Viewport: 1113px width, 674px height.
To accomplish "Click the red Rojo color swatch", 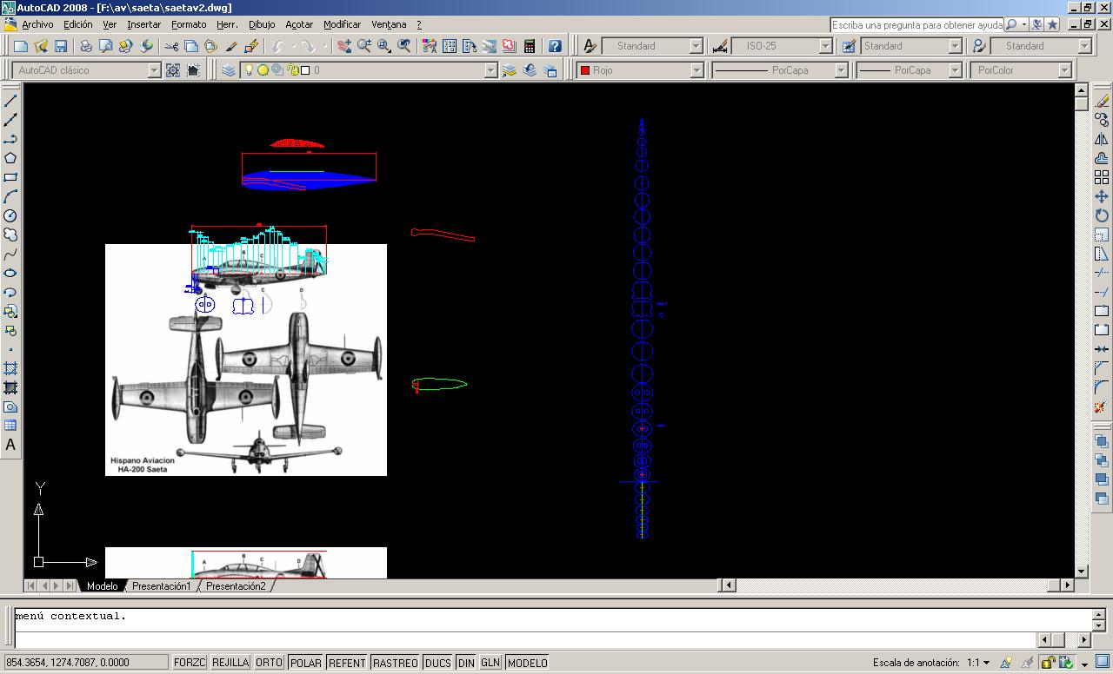I will (x=585, y=70).
